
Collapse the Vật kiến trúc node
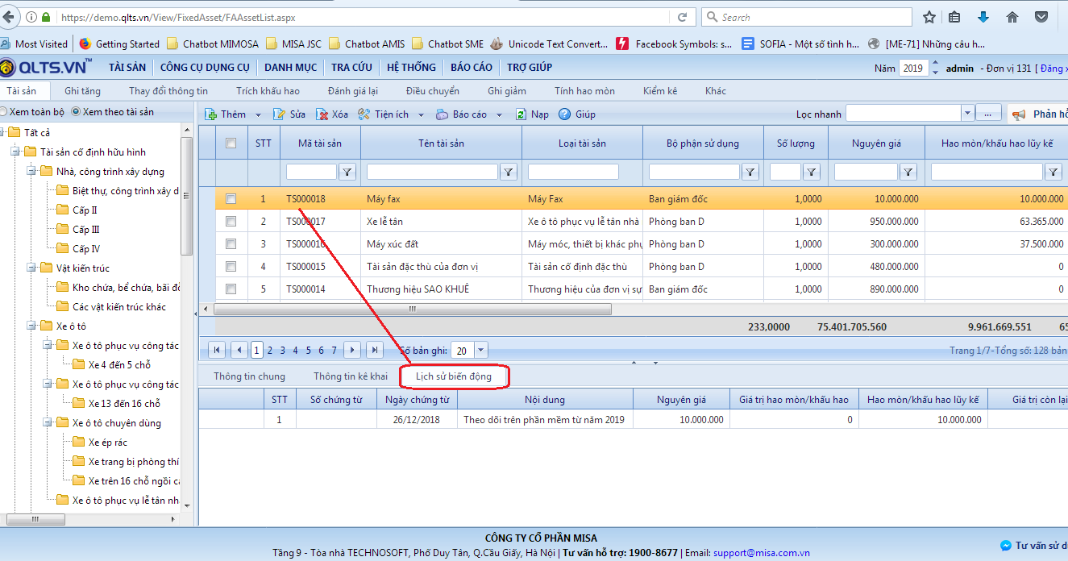[x=31, y=268]
